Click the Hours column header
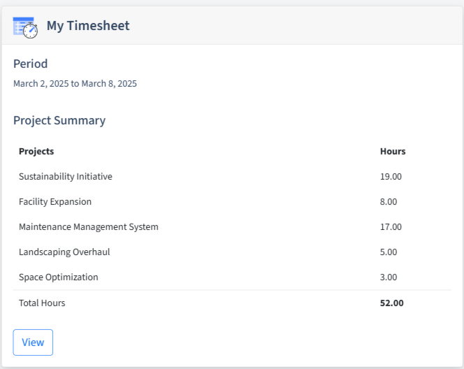Viewport: 464px width, 369px height. tap(393, 151)
